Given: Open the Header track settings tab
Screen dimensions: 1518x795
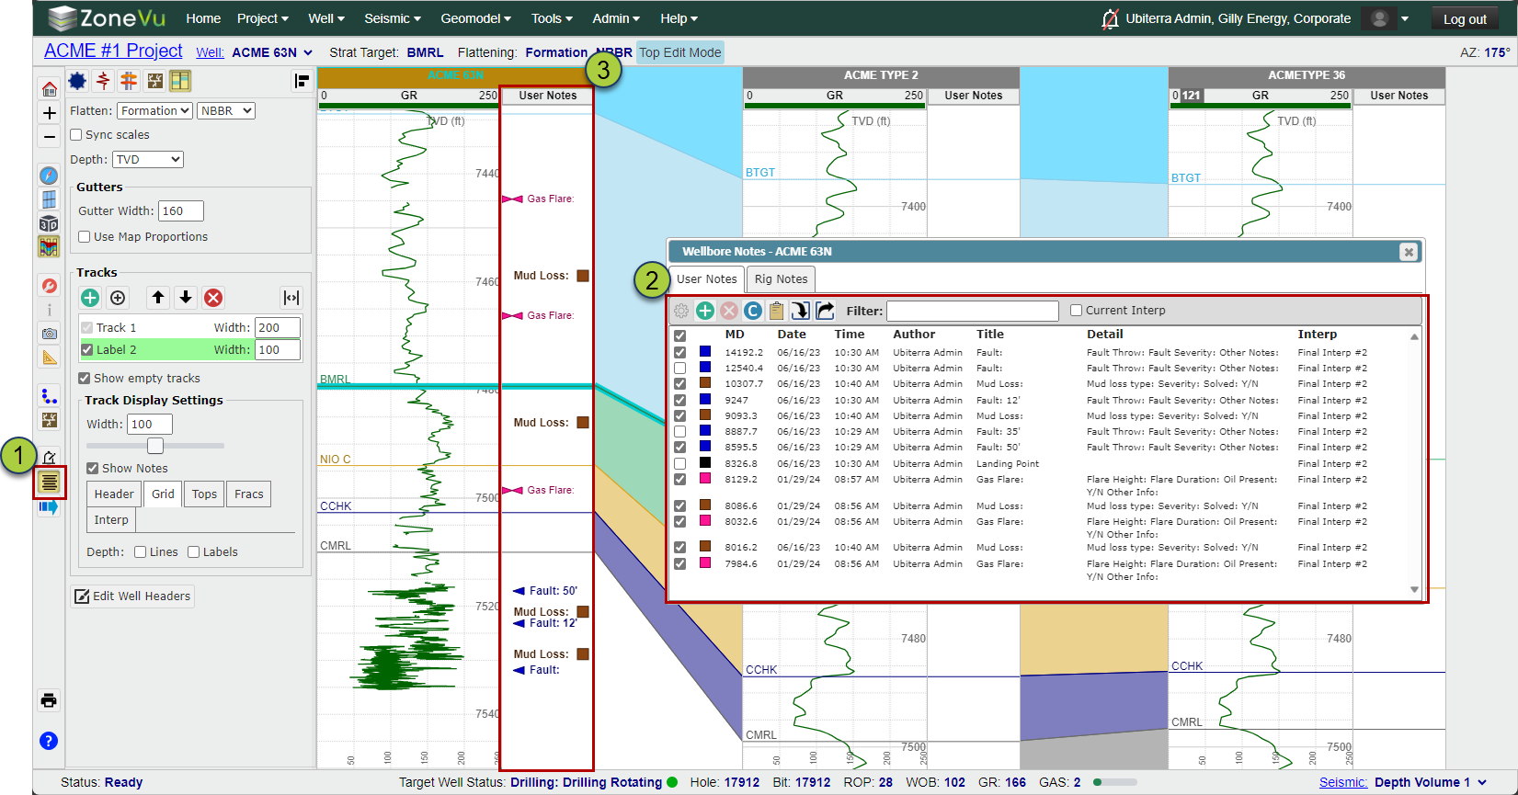Looking at the screenshot, I should 114,494.
